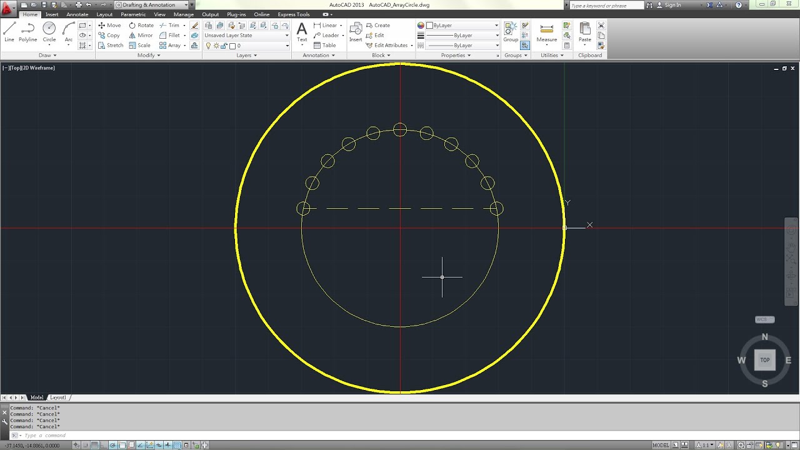Activate the Rotate command

click(141, 26)
